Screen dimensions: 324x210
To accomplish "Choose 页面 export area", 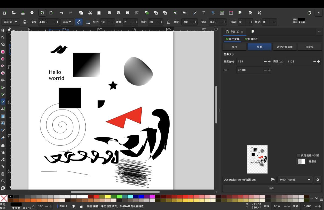I will pos(259,47).
